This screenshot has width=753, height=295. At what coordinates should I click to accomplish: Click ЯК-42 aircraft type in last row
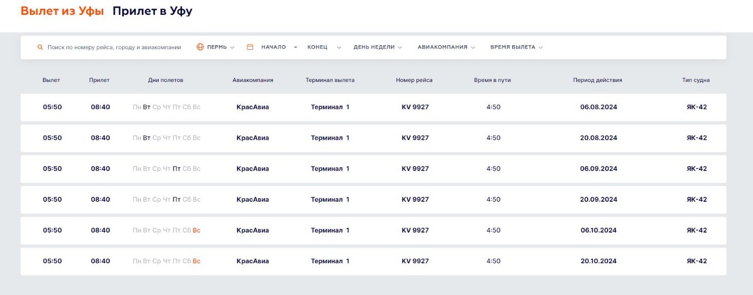pos(697,261)
